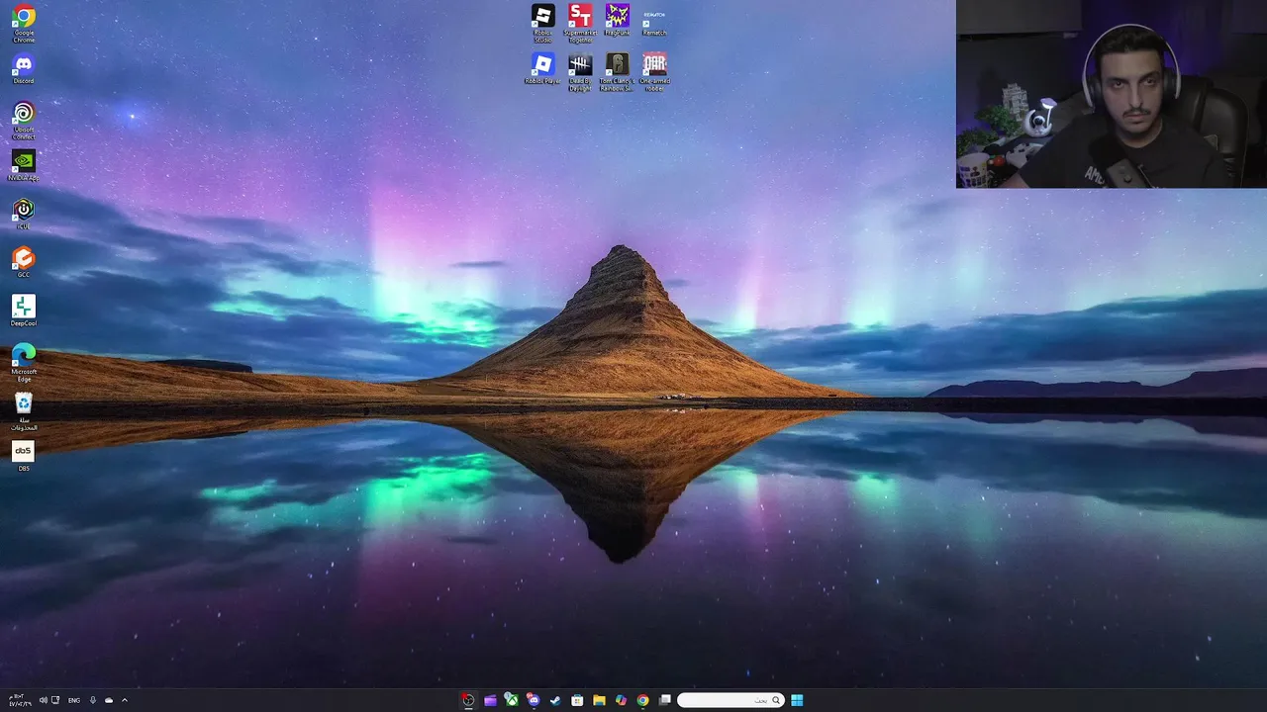Open Discord from the taskbar
Image resolution: width=1267 pixels, height=712 pixels.
pyautogui.click(x=534, y=700)
